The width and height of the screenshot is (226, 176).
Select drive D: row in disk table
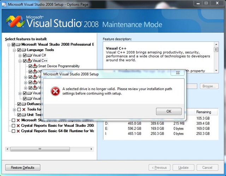click(x=161, y=123)
